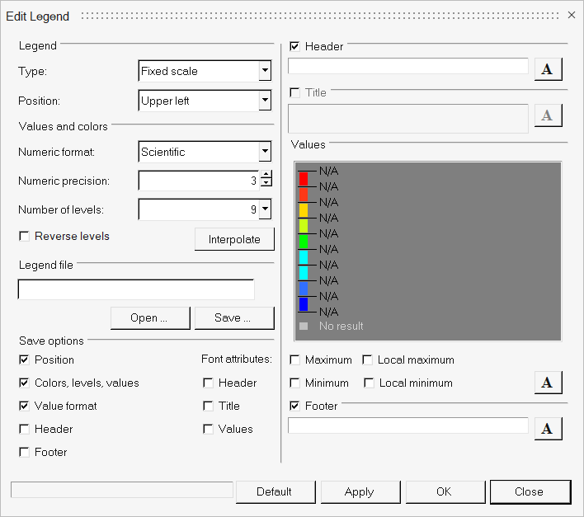Image resolution: width=584 pixels, height=517 pixels.
Task: Click font button beside Local minimum
Action: 548,382
